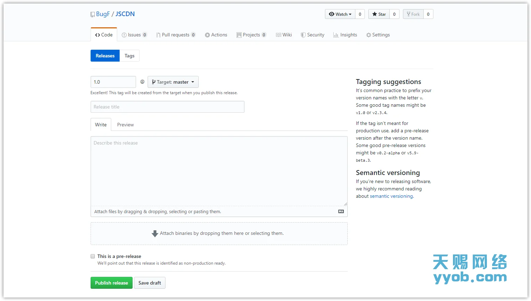Publish the release
531x301 pixels.
(x=111, y=283)
